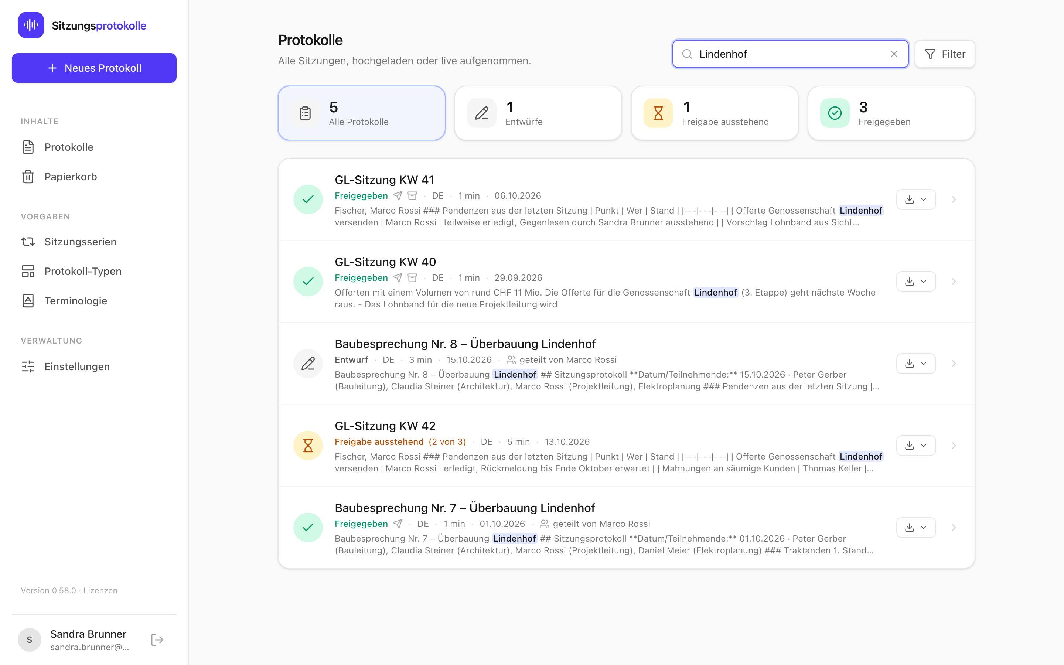The image size is (1064, 665).
Task: Open Protokolle in the sidebar
Action: 94,147
